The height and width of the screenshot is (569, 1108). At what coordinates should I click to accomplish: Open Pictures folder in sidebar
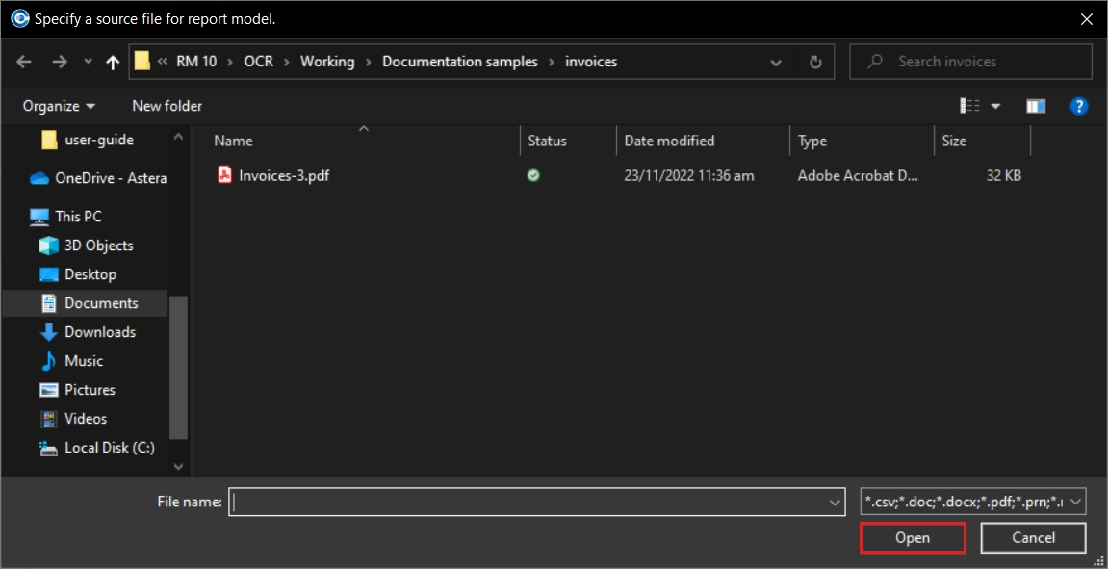click(x=77, y=390)
